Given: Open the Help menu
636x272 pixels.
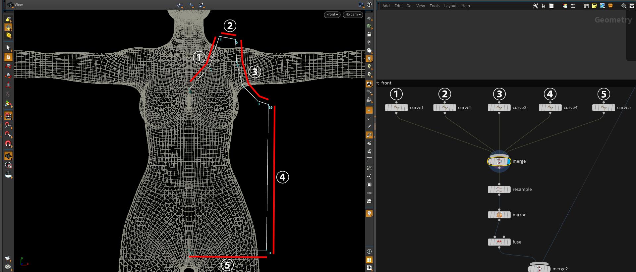Looking at the screenshot, I should point(466,6).
